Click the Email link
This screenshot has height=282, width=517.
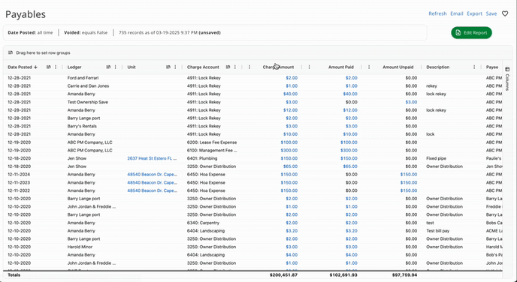(457, 13)
